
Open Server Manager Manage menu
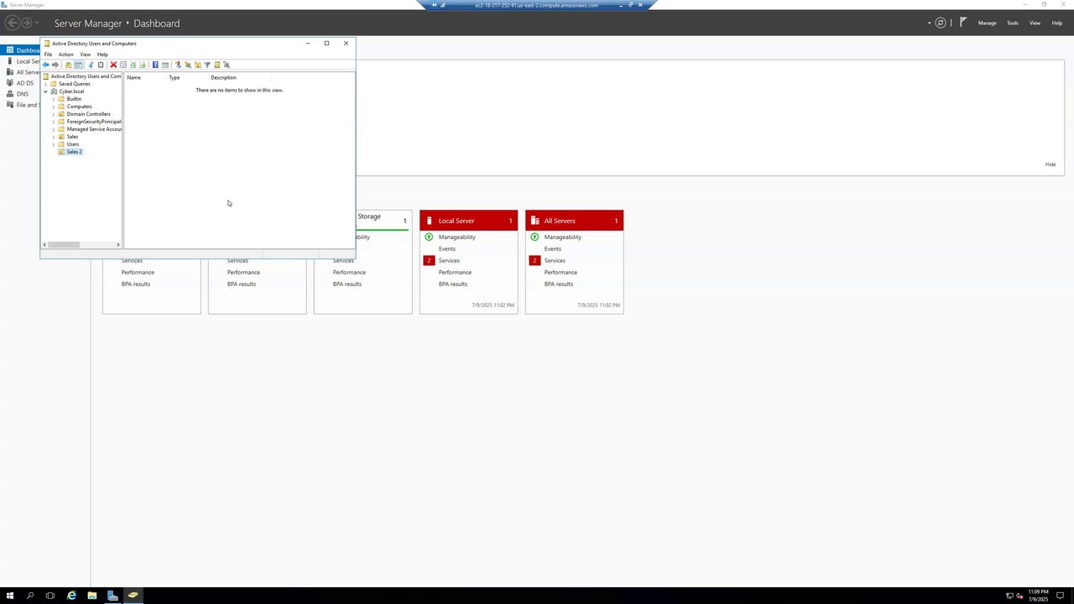coord(988,23)
